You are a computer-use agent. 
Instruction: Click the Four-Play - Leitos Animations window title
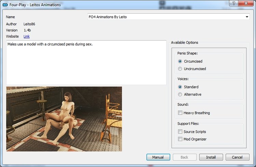[x=35, y=5]
